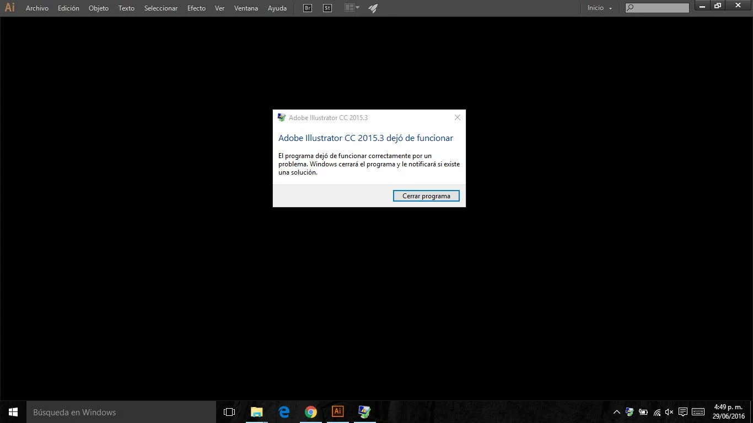The image size is (753, 423).
Task: Open the Efecto menu
Action: click(x=196, y=8)
